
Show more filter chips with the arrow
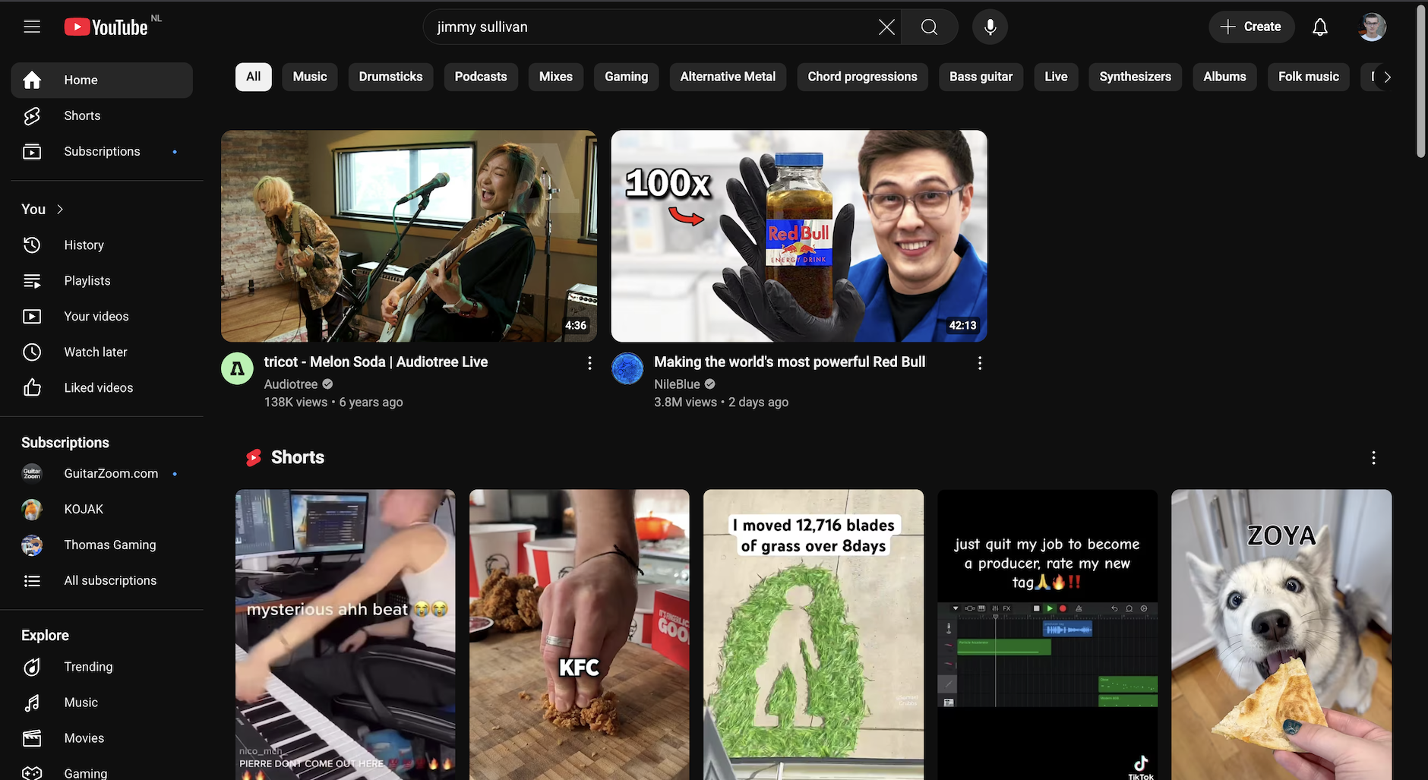pyautogui.click(x=1387, y=77)
